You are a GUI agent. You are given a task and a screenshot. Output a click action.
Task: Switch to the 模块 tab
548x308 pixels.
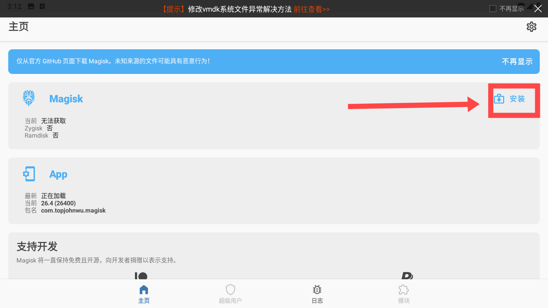pos(403,294)
